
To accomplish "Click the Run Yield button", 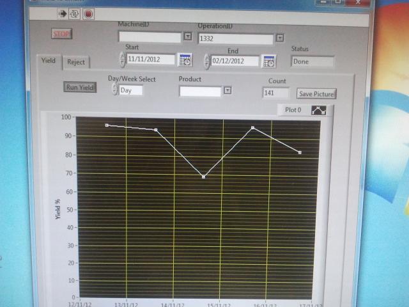I will coord(80,87).
